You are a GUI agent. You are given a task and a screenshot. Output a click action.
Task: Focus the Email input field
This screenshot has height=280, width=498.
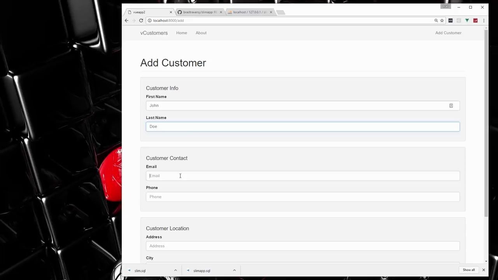pos(303,176)
